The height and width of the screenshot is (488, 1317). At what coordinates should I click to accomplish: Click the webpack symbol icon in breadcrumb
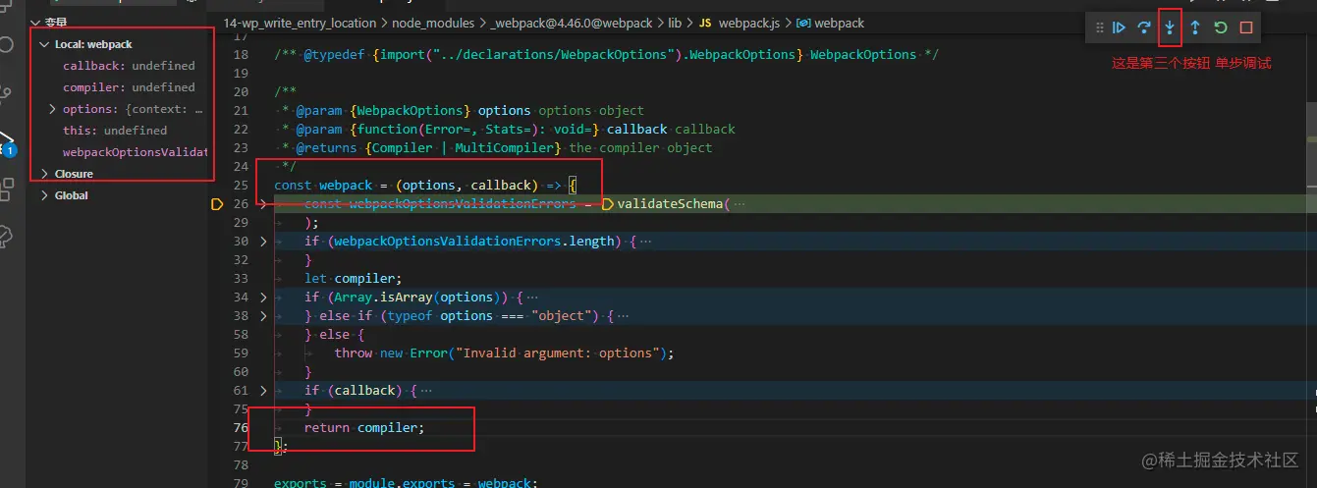[802, 23]
